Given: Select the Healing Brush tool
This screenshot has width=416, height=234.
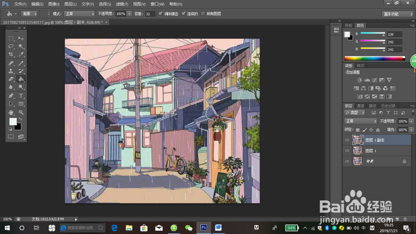Looking at the screenshot, I should coord(11,63).
